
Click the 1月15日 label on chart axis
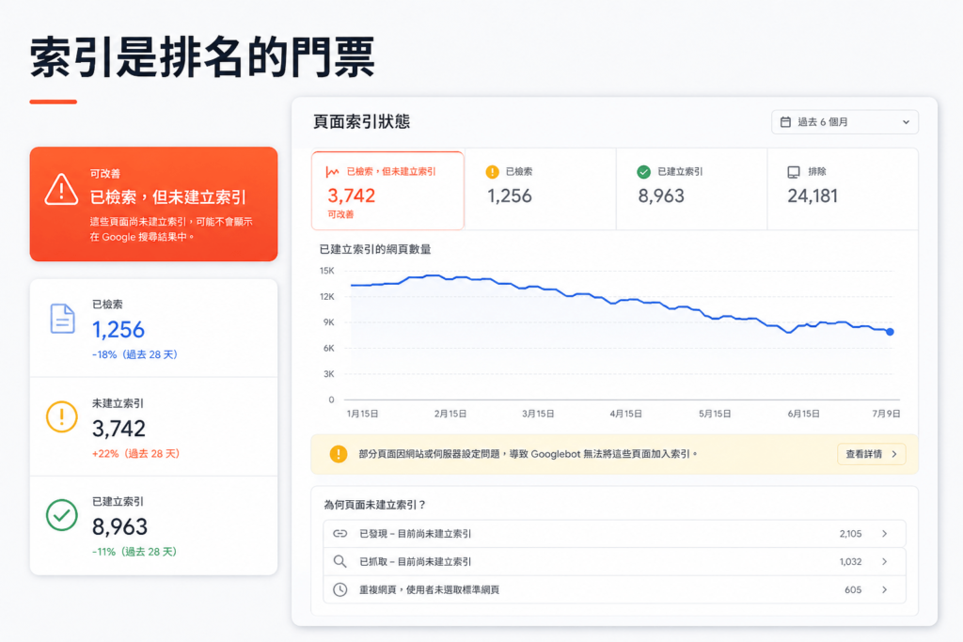point(362,414)
